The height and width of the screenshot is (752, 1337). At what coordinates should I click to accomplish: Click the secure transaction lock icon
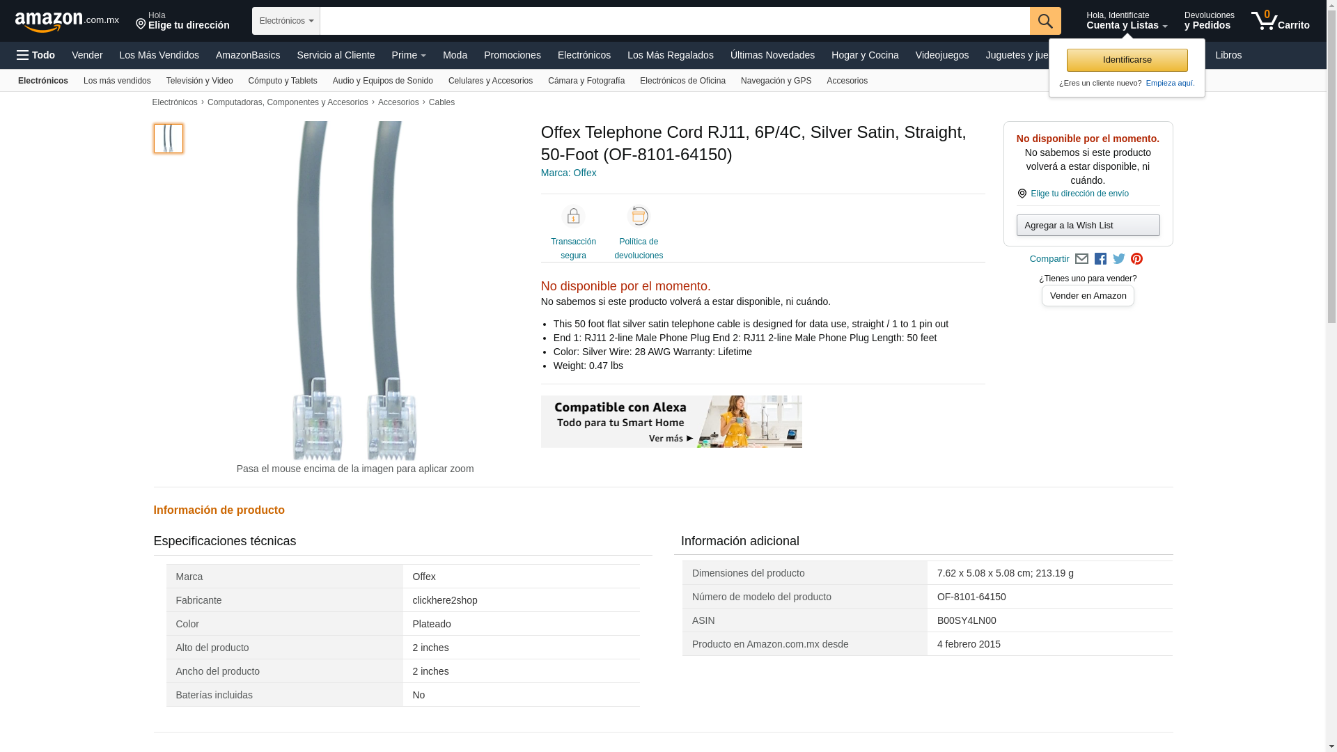pos(573,217)
